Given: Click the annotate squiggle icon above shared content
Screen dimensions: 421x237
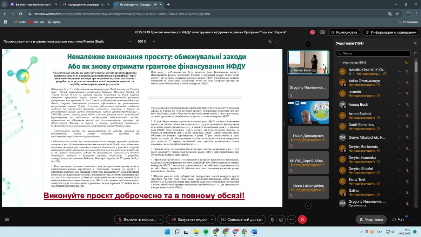Looking at the screenshot, I should [269, 41].
